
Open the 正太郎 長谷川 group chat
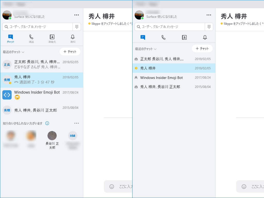click(x=37, y=64)
